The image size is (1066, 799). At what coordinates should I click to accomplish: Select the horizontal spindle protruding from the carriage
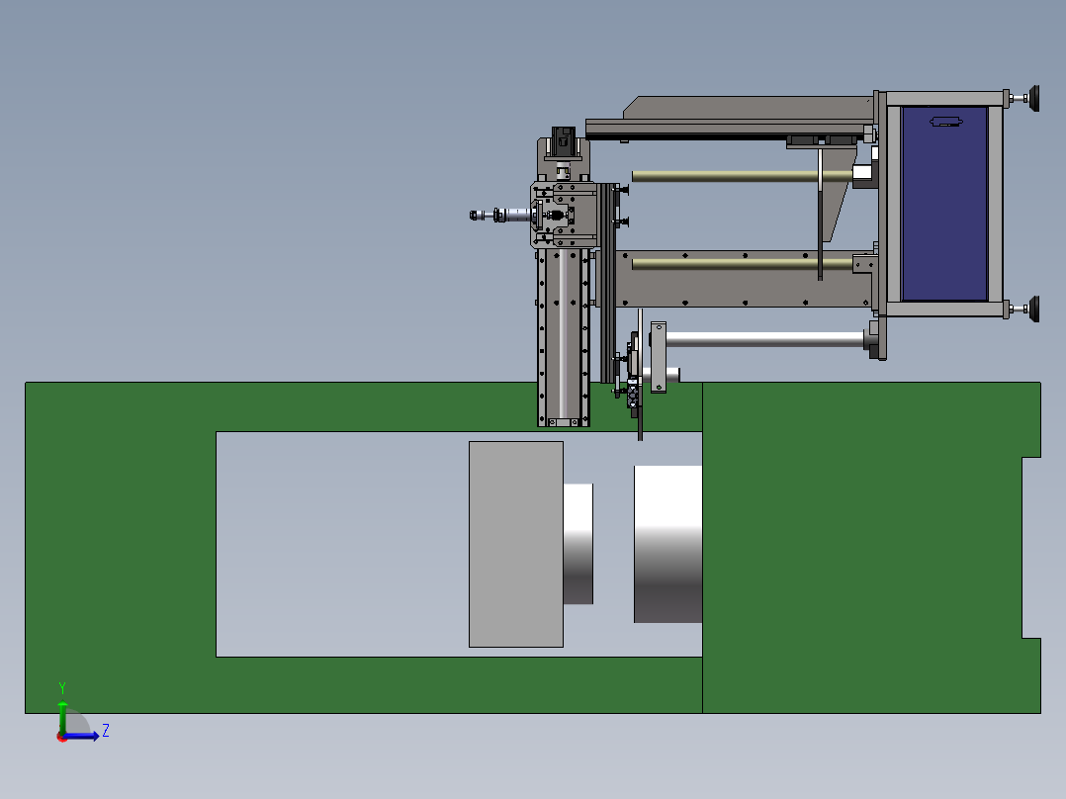500,215
